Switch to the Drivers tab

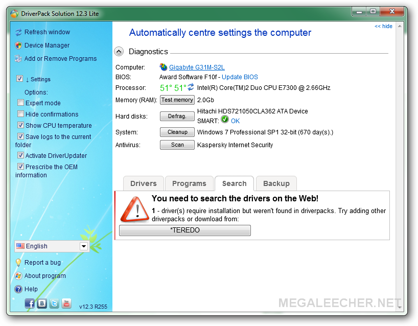coord(144,183)
